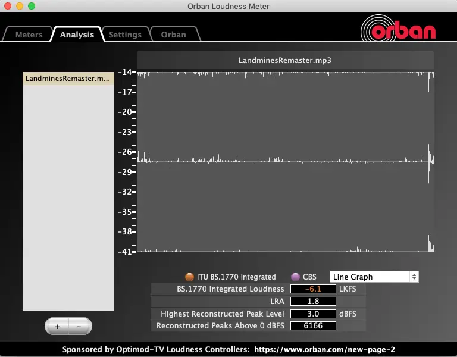457x357 pixels.
Task: Remove file with the minus button
Action: tap(79, 326)
